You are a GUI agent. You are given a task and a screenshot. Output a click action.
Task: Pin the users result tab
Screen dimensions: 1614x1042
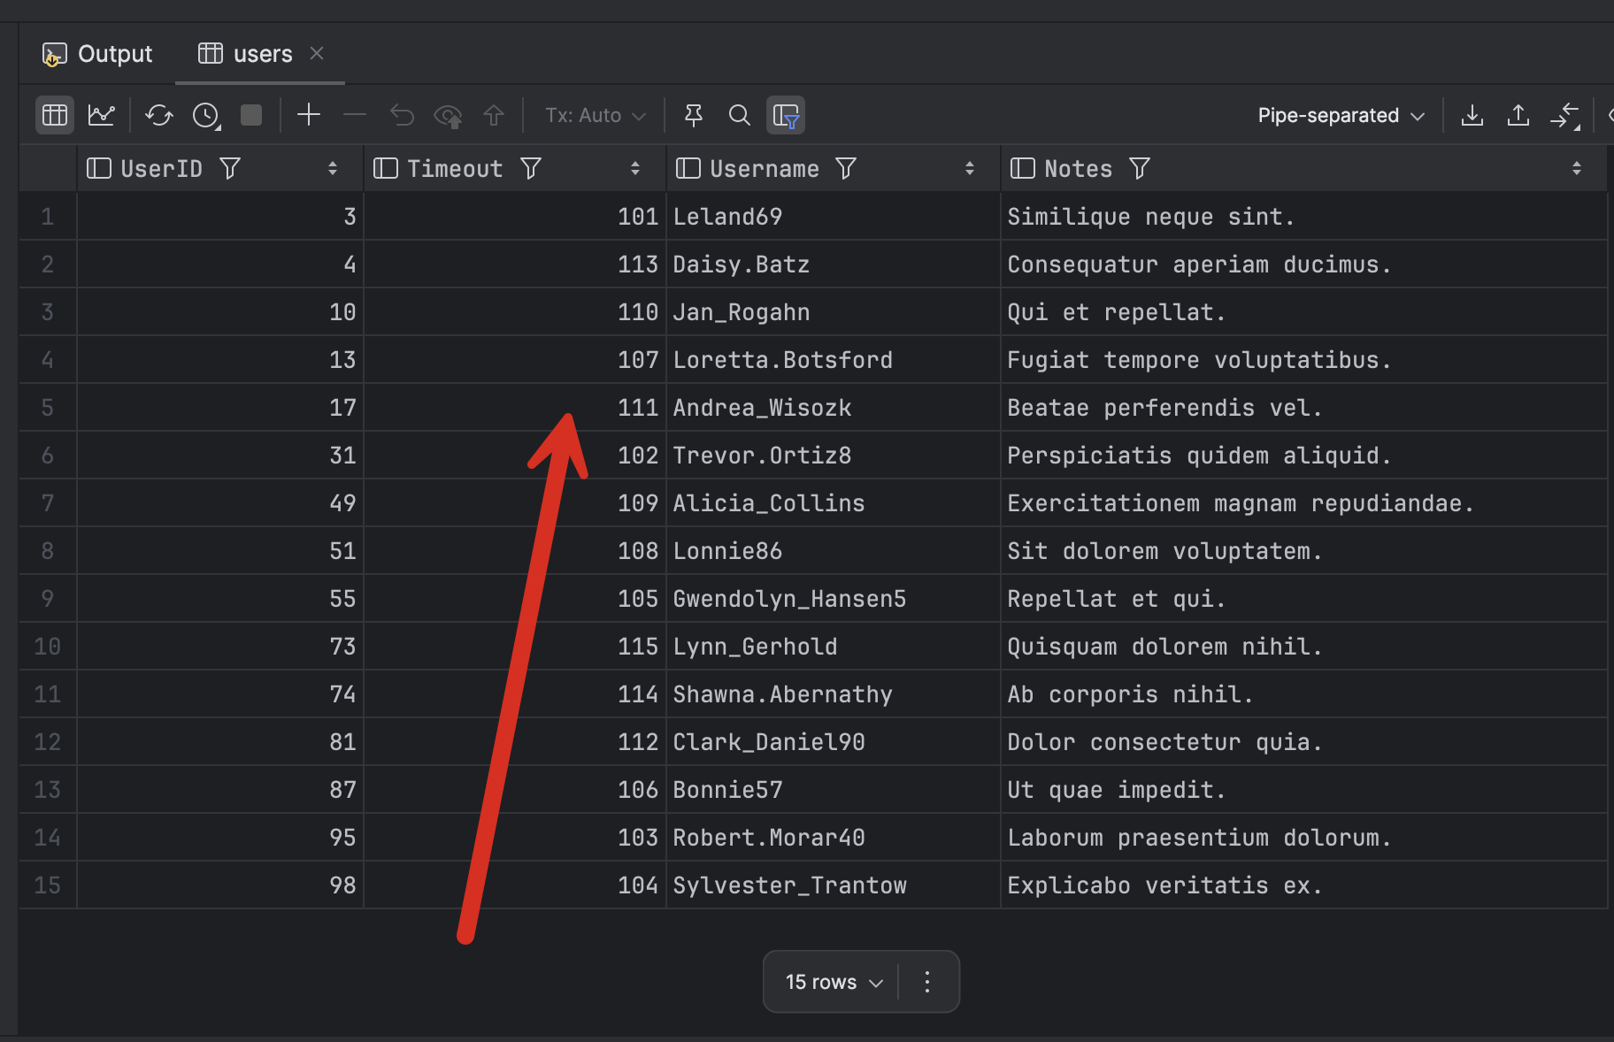[694, 115]
